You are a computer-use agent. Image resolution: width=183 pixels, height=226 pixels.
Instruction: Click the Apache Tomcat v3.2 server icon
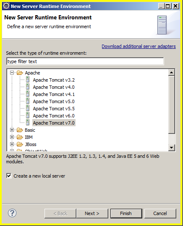[x=28, y=80]
